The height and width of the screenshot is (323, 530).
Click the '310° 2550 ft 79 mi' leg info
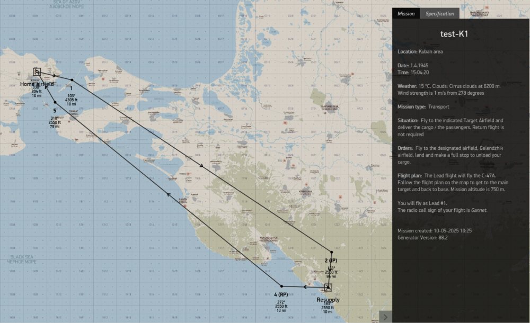[55, 122]
